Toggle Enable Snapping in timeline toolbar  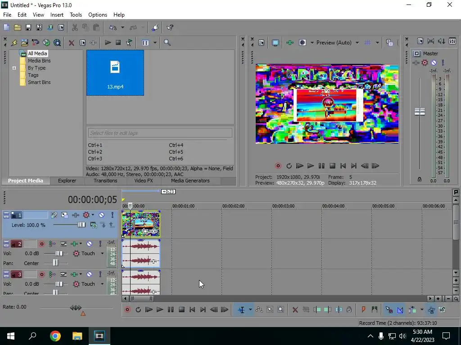pyautogui.click(x=389, y=310)
